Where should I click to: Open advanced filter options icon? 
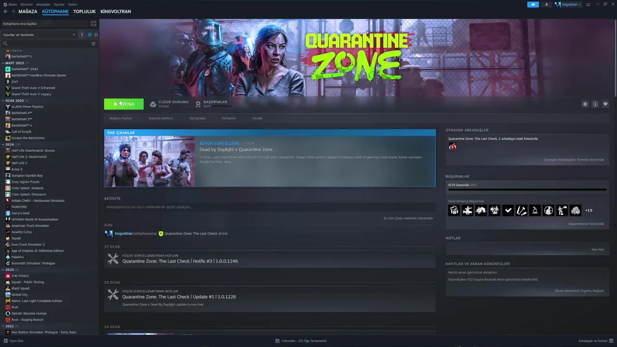pos(94,44)
